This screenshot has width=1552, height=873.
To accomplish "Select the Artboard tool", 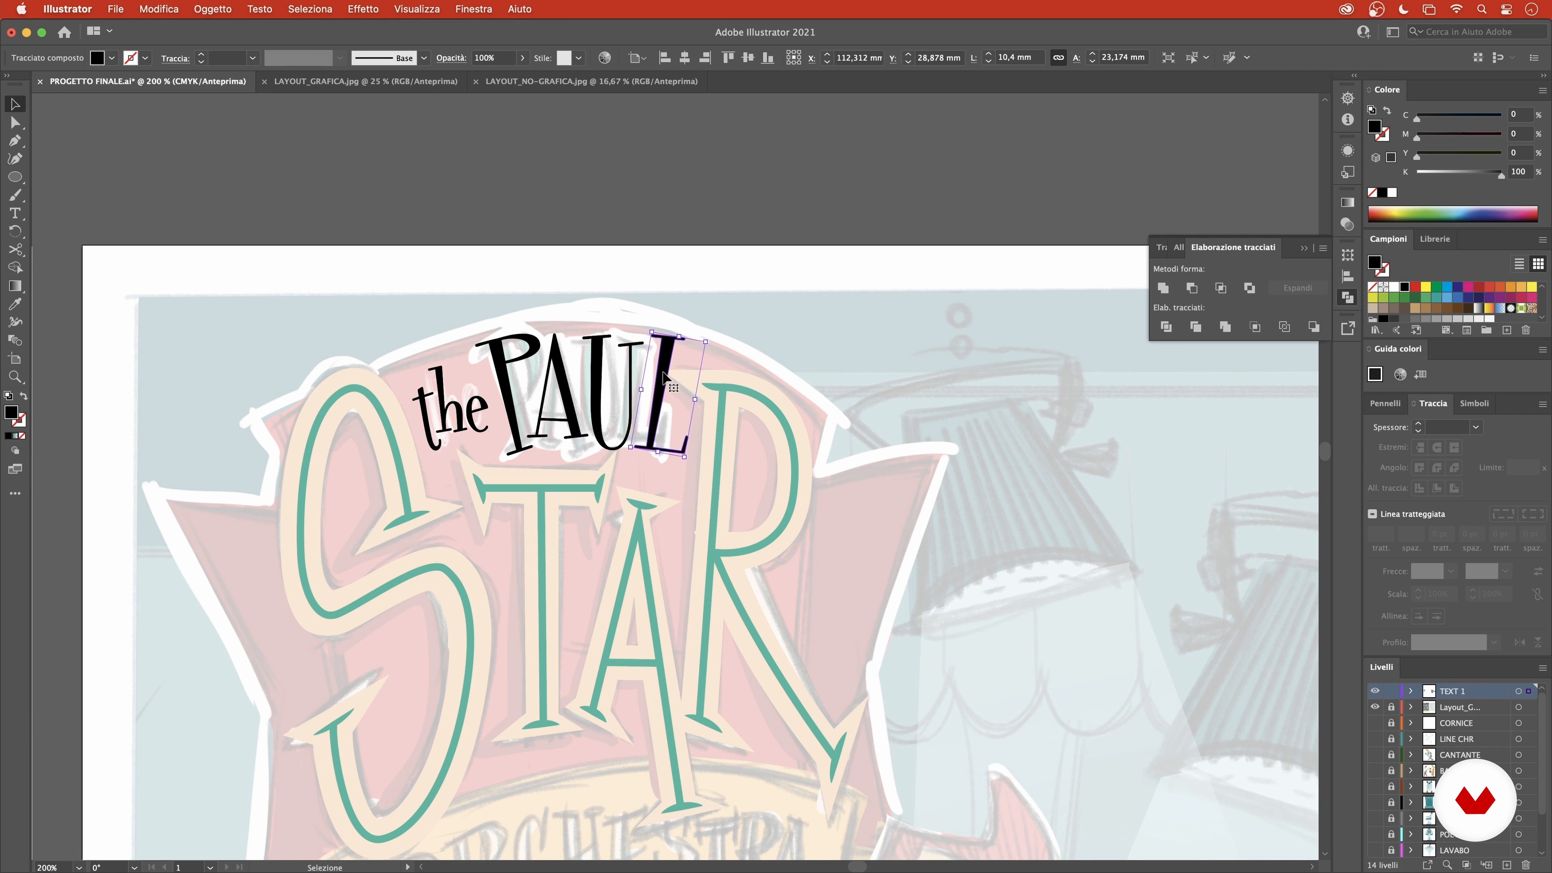I will click(x=15, y=359).
